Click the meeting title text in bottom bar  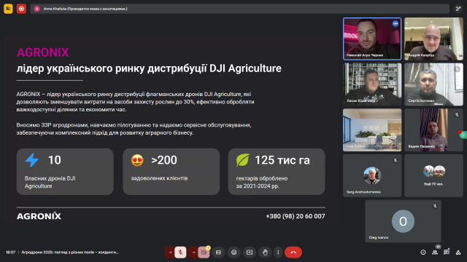pyautogui.click(x=70, y=253)
